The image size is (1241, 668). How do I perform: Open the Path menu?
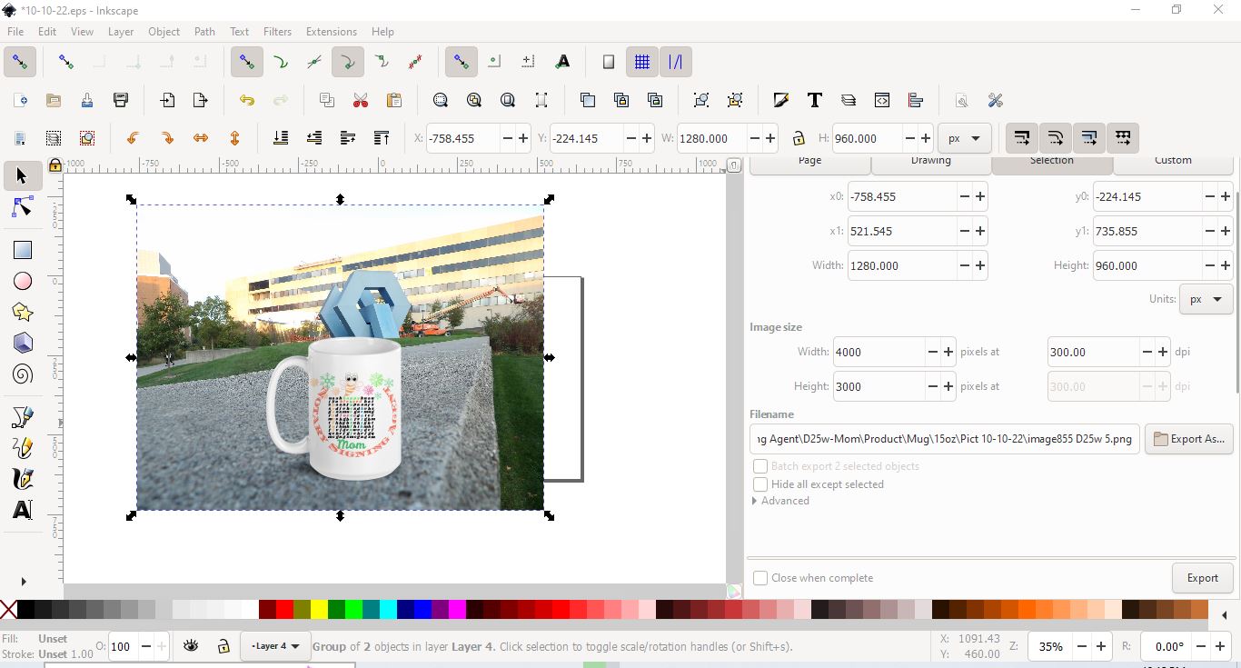pos(204,31)
